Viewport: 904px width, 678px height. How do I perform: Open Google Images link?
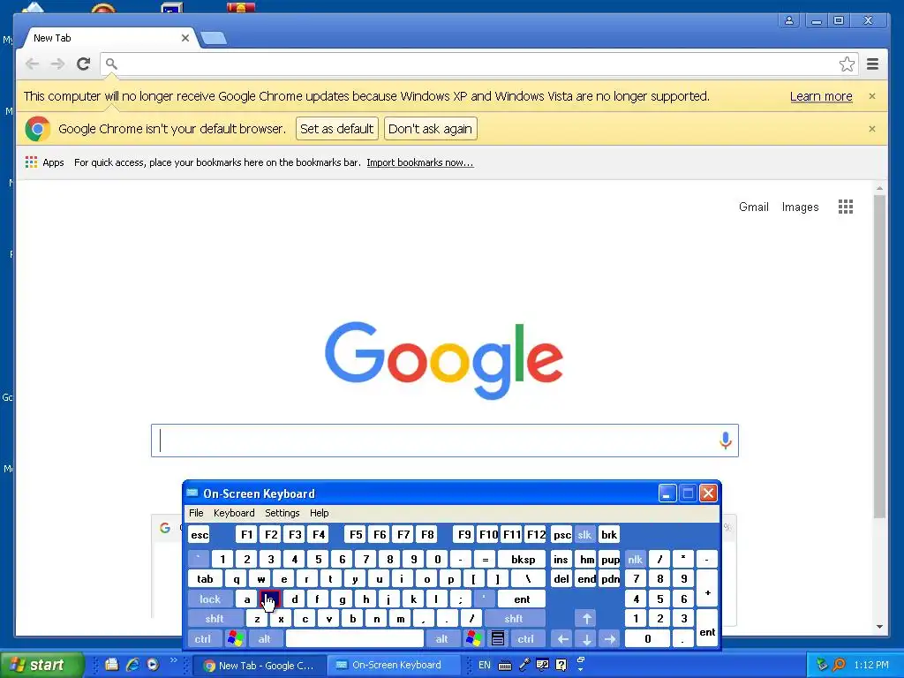(x=800, y=207)
